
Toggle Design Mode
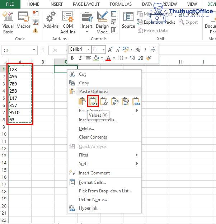click(102, 23)
